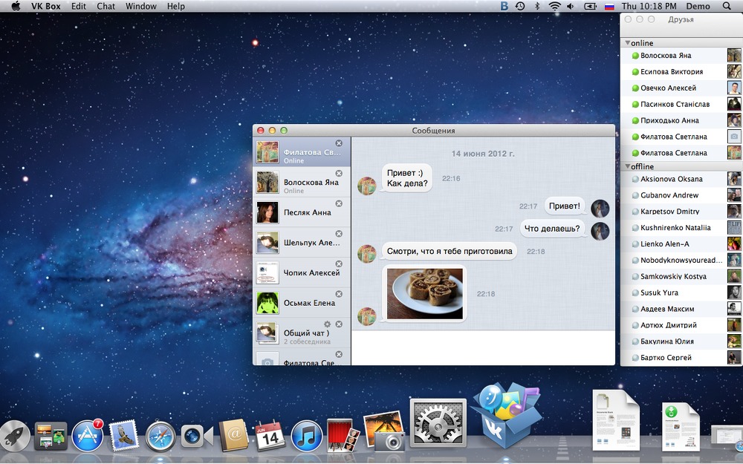Pick Susuk Yura from offline friends
The image size is (743, 464).
[x=681, y=293]
